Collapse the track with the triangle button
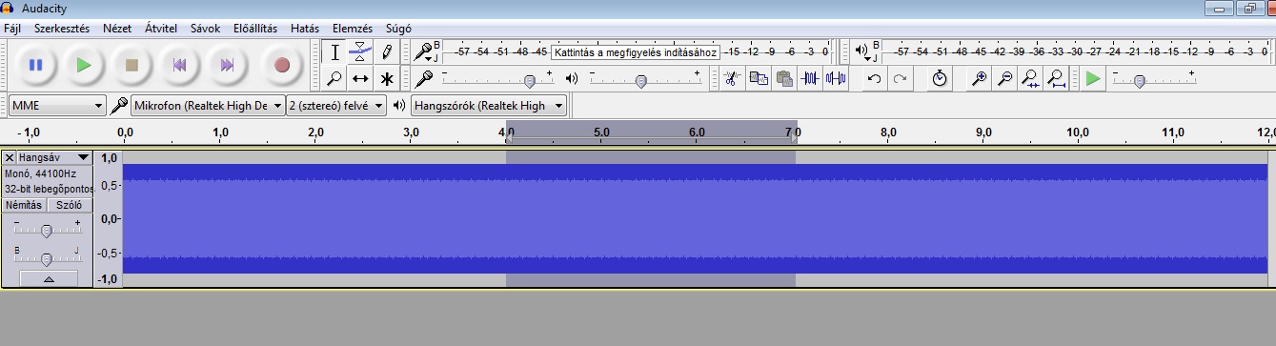The width and height of the screenshot is (1276, 346). (x=48, y=278)
